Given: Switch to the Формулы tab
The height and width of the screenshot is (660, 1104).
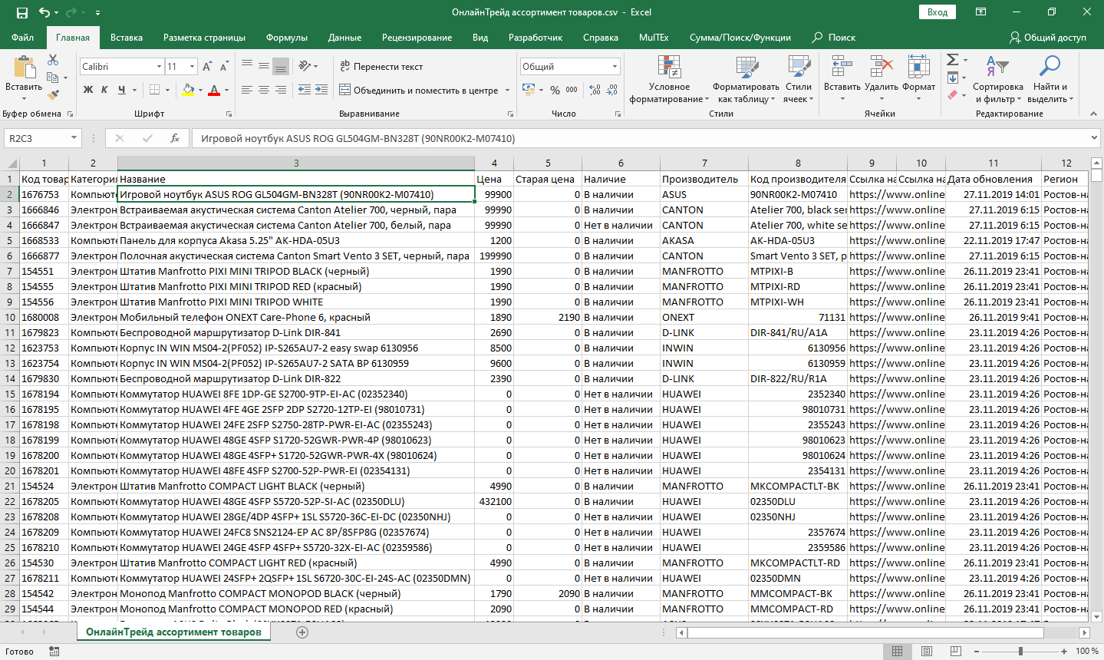Looking at the screenshot, I should coord(287,38).
